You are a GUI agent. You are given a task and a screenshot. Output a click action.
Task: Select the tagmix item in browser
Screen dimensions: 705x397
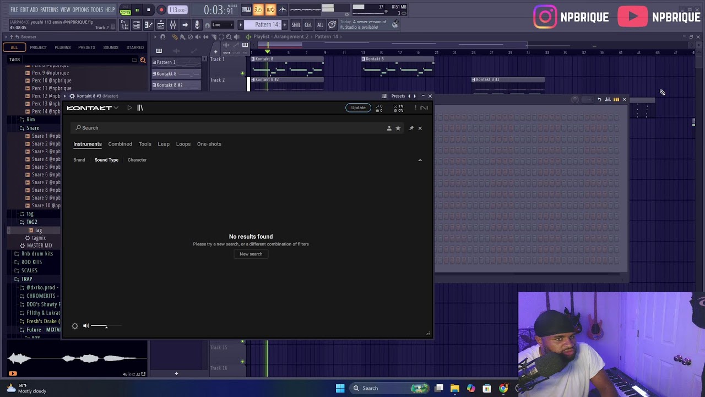coord(39,238)
